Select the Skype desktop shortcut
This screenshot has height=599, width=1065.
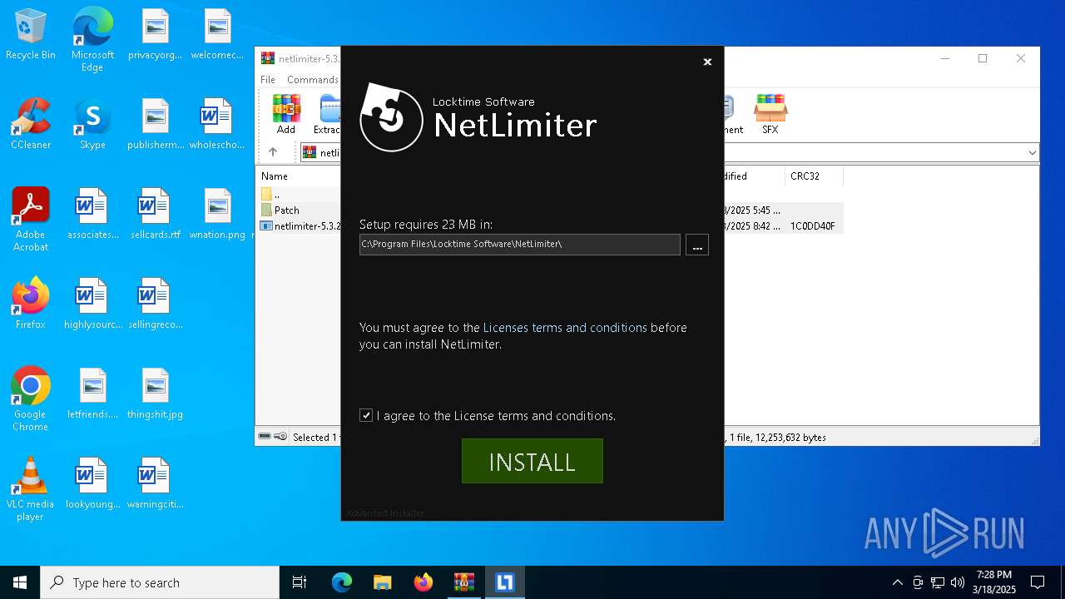pos(92,125)
